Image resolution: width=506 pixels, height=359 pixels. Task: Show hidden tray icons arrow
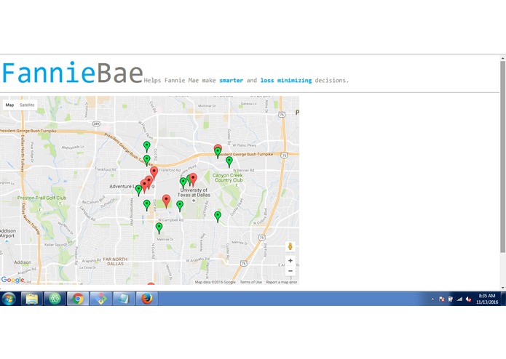[x=432, y=299]
